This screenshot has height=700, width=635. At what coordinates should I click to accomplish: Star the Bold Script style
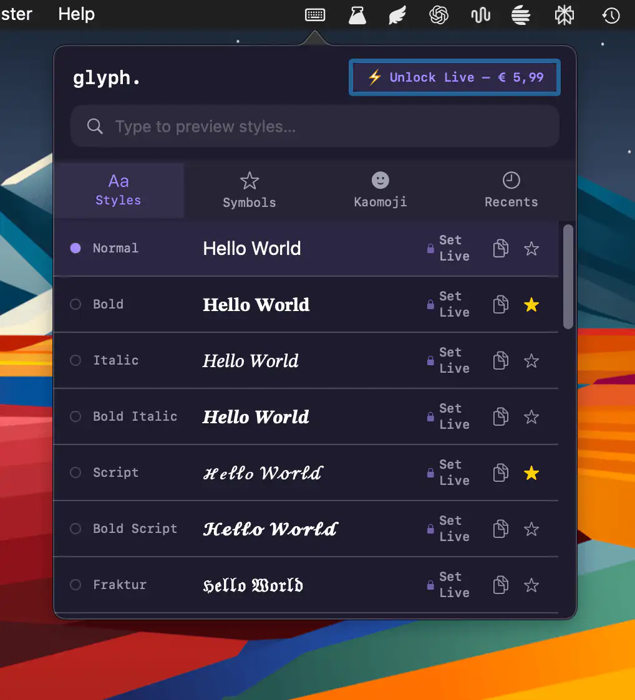(531, 529)
